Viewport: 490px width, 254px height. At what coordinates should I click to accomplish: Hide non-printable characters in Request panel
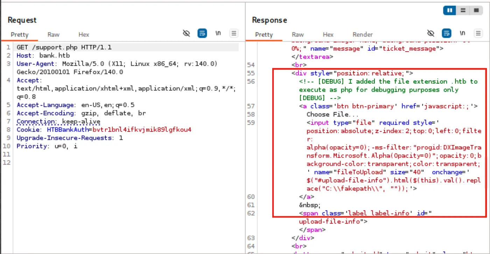[x=187, y=33]
